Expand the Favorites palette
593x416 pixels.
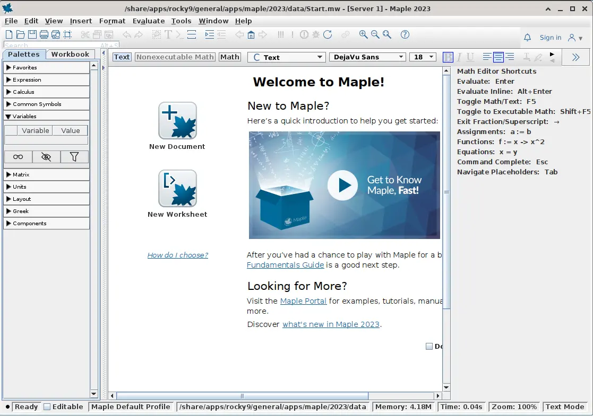47,68
